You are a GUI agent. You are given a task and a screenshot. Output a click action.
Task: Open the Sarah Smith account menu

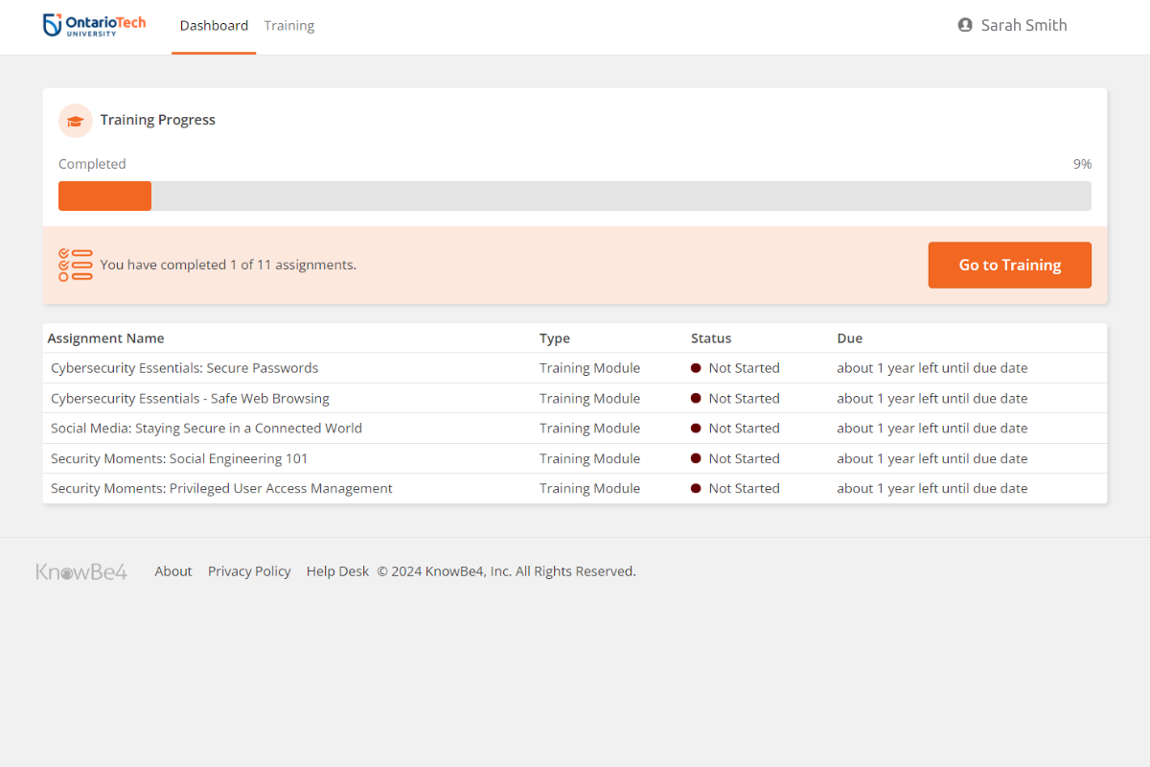(1023, 25)
